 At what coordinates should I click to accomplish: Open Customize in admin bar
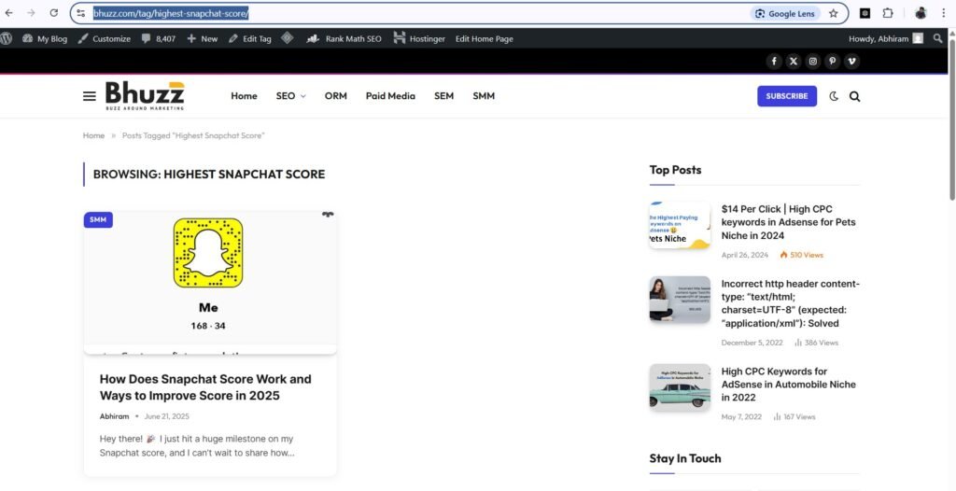(x=105, y=38)
